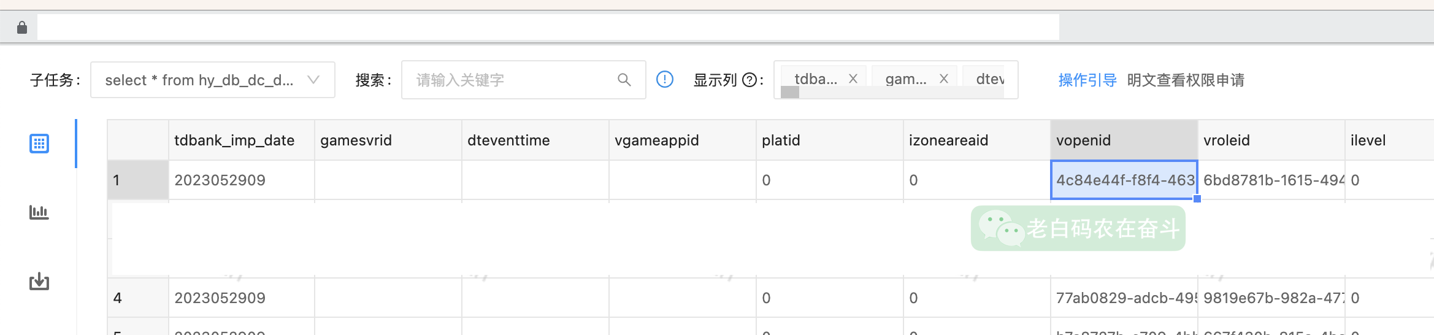Click the 明文查看权限申请 link
Image resolution: width=1434 pixels, height=335 pixels.
1186,80
